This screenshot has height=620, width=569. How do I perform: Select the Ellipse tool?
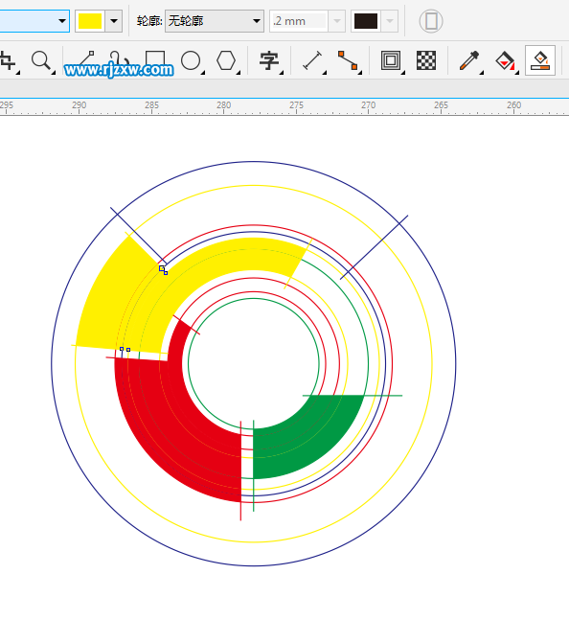point(191,61)
